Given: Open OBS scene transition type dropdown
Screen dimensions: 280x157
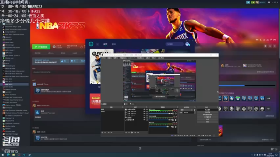Looking at the screenshot, I should point(187,110).
